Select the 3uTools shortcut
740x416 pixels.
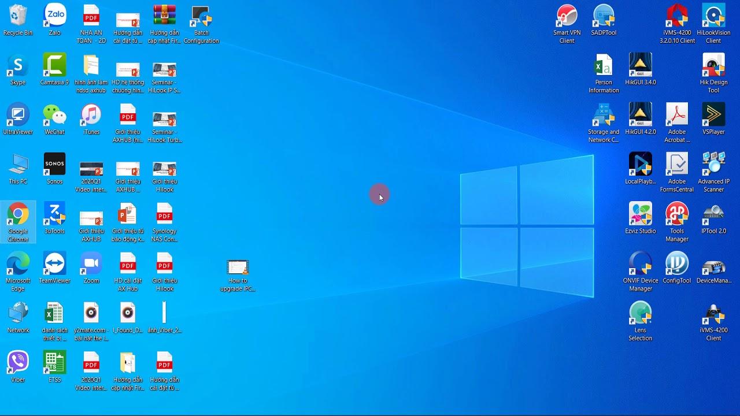coord(55,220)
